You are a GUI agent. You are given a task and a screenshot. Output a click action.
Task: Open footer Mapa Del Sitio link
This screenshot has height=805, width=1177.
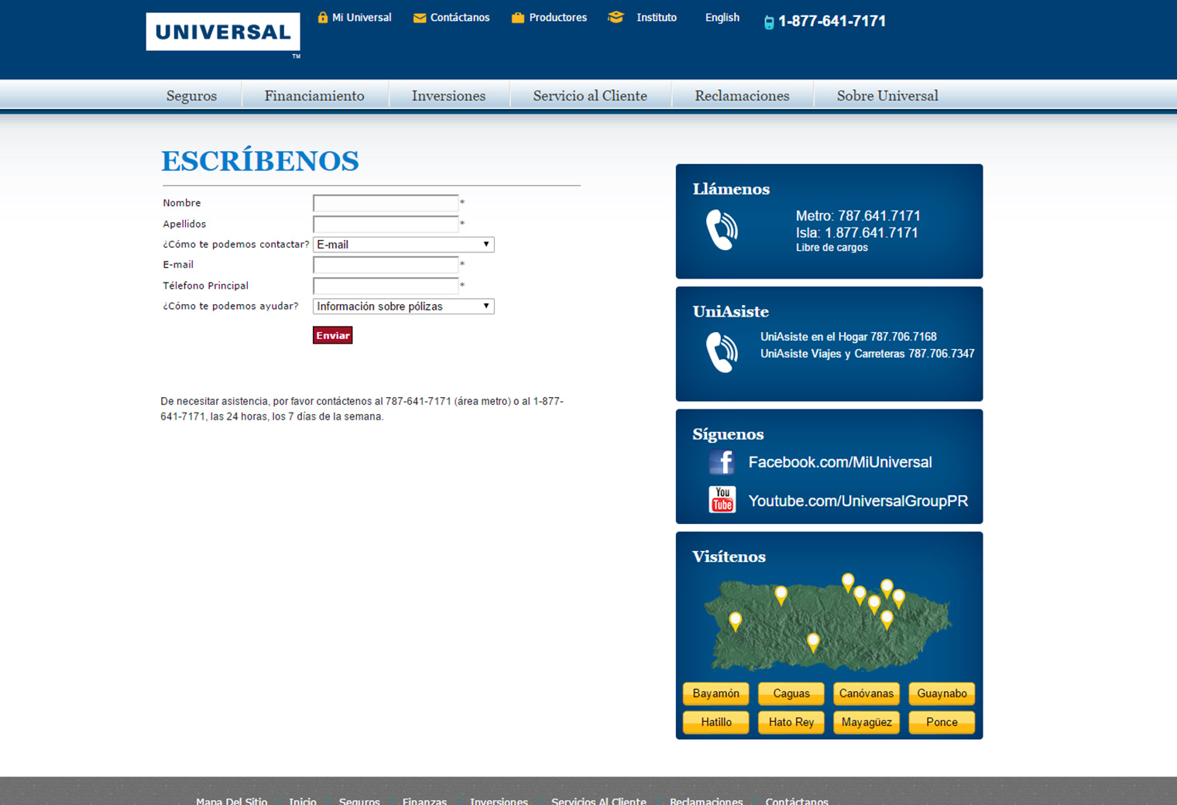pos(232,801)
